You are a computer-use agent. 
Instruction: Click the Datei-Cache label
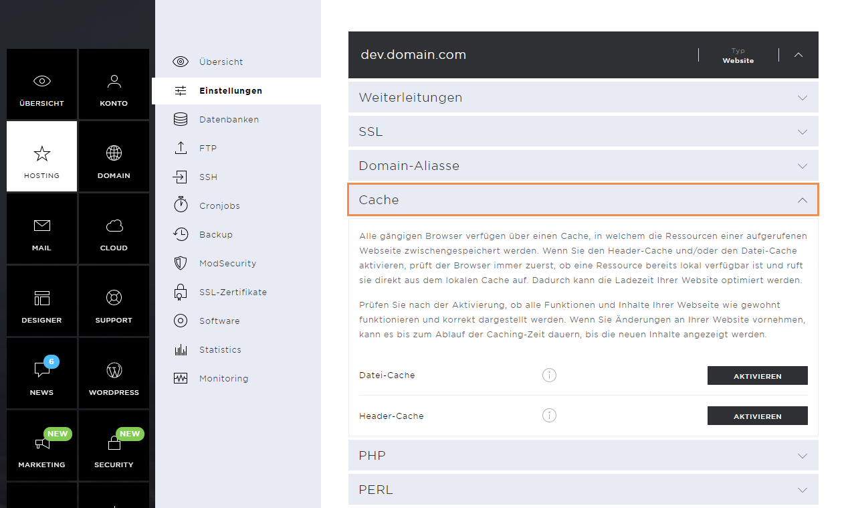pyautogui.click(x=387, y=375)
